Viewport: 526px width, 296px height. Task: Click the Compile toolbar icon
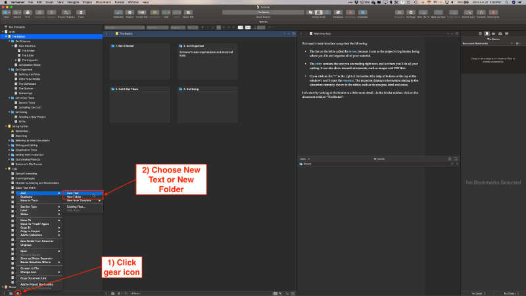point(481,12)
